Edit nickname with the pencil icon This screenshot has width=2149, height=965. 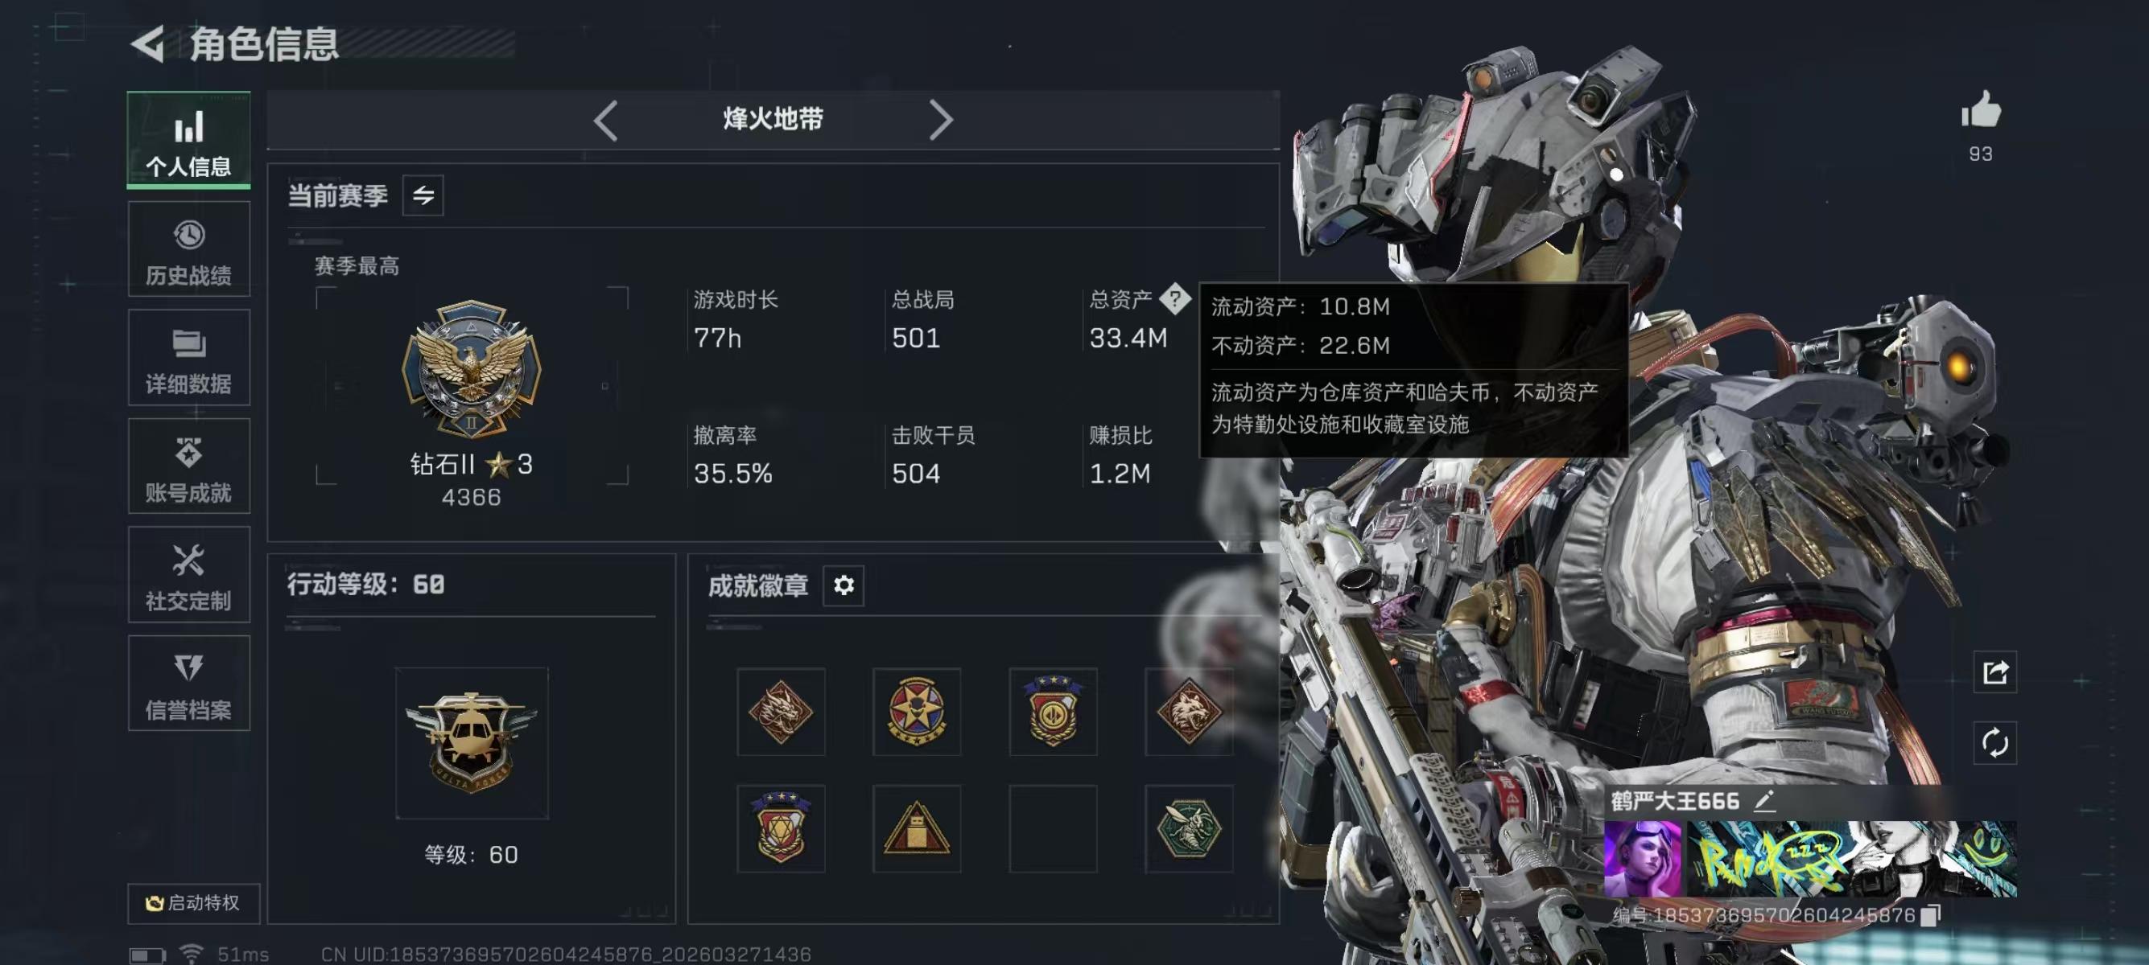click(x=1763, y=801)
